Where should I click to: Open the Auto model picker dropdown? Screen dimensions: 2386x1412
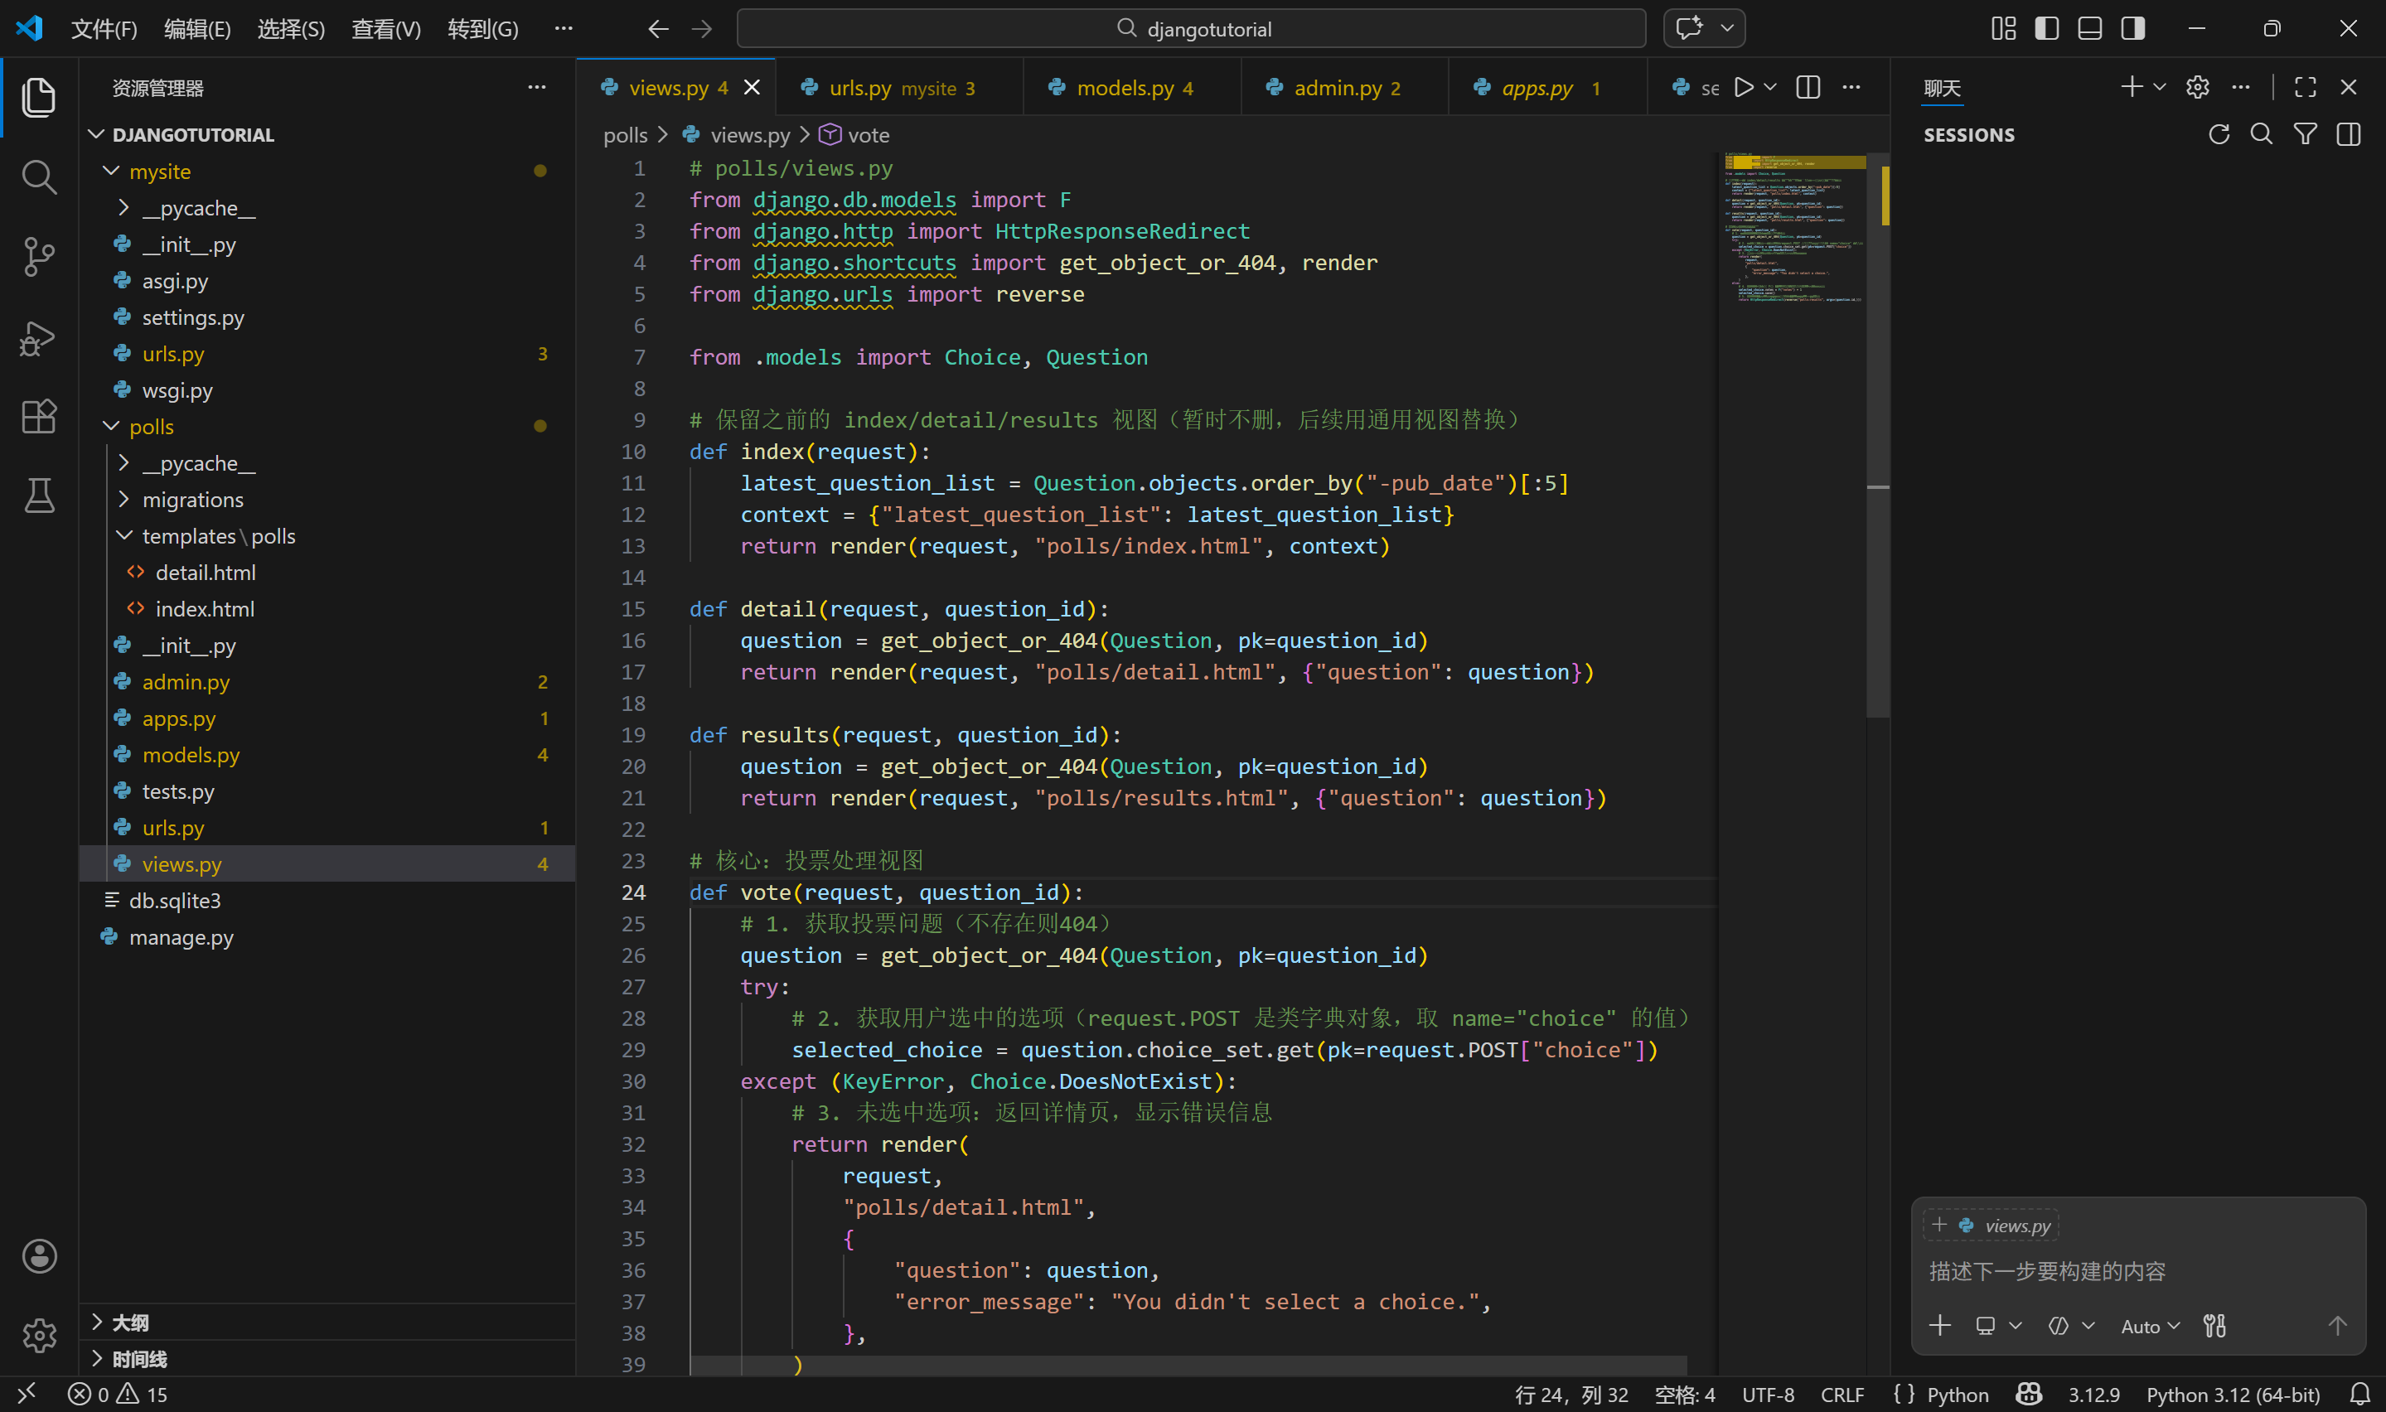click(x=2149, y=1327)
